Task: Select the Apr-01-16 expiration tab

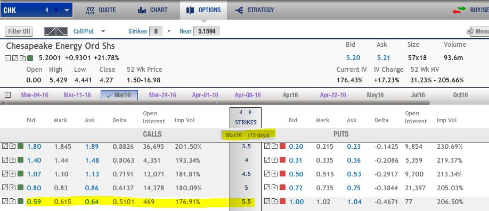Action: click(x=205, y=95)
